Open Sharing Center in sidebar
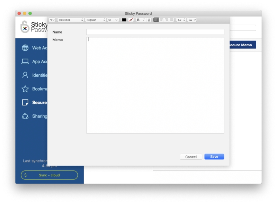 (34, 116)
